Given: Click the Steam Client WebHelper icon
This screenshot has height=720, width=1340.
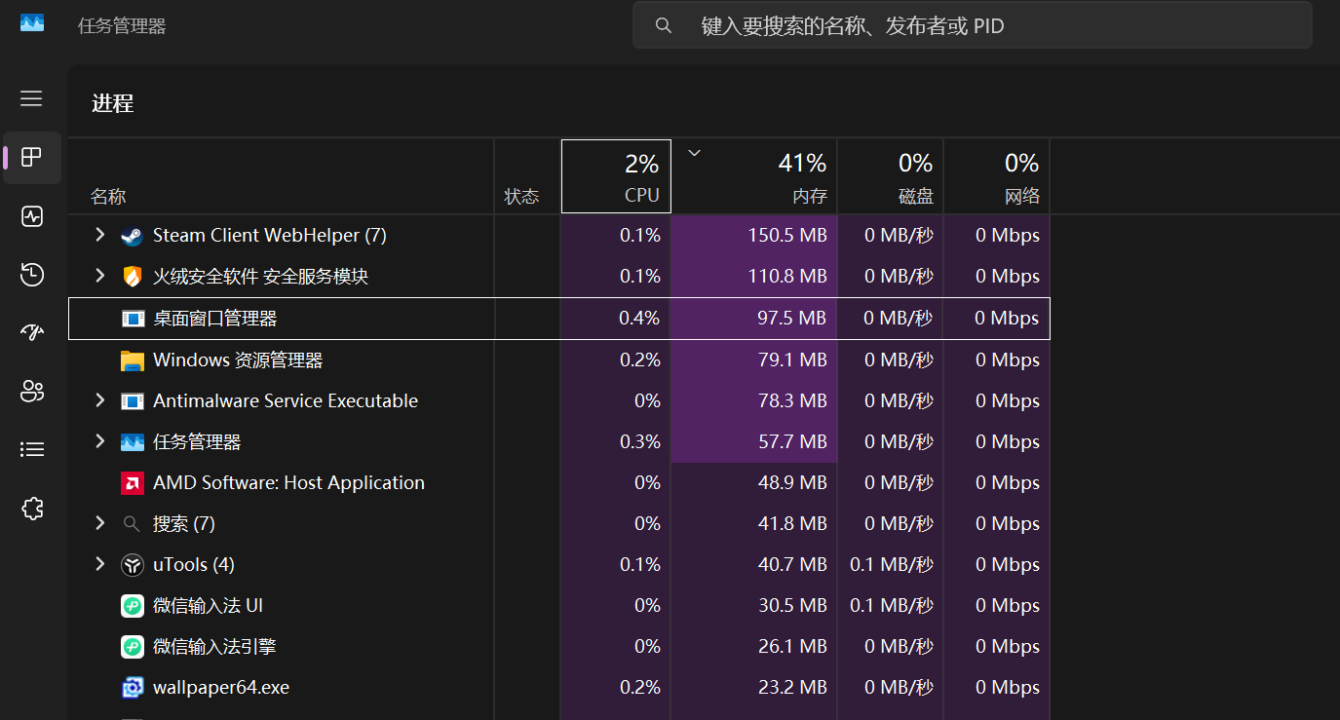Looking at the screenshot, I should (x=133, y=236).
